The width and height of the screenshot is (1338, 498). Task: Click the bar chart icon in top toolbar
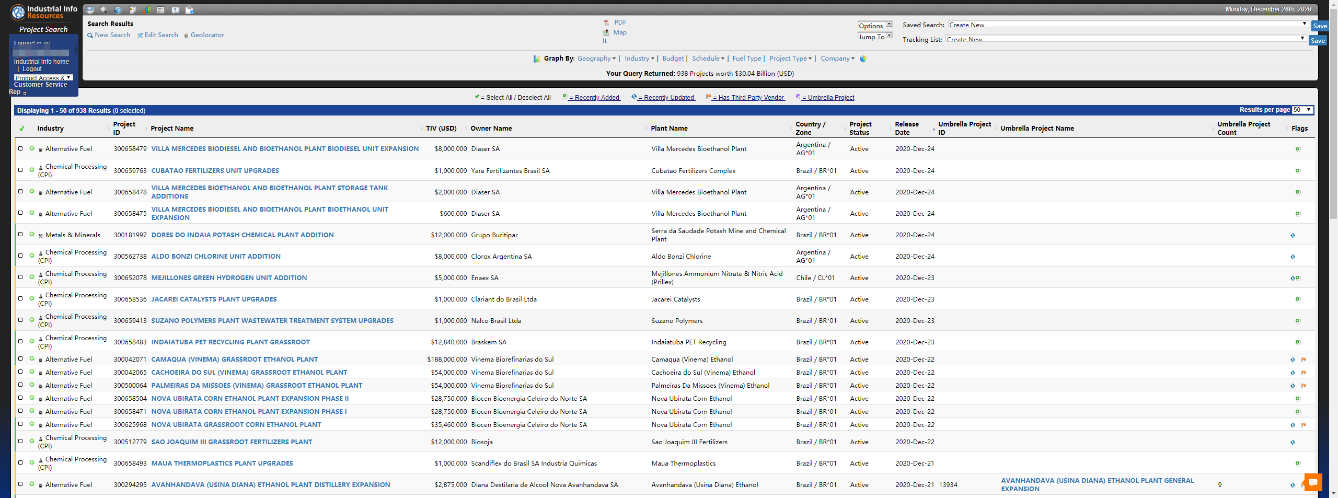pos(146,10)
